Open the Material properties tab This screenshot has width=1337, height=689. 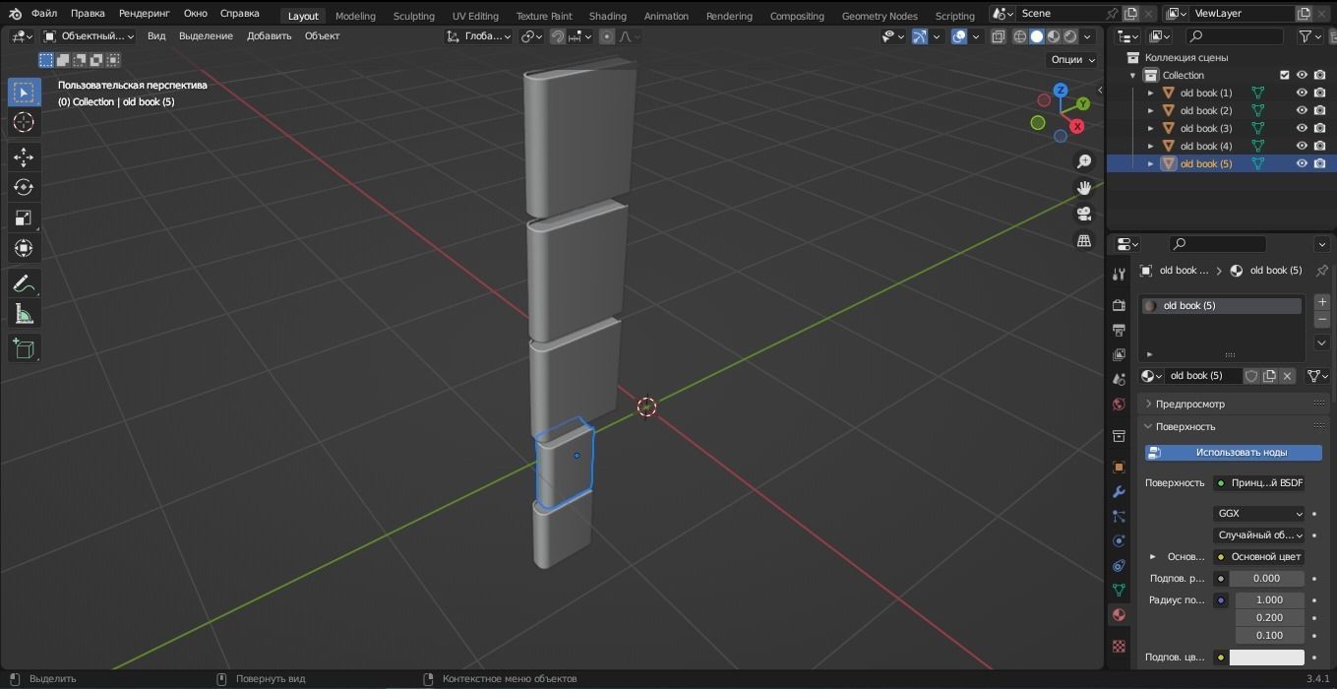(1119, 615)
